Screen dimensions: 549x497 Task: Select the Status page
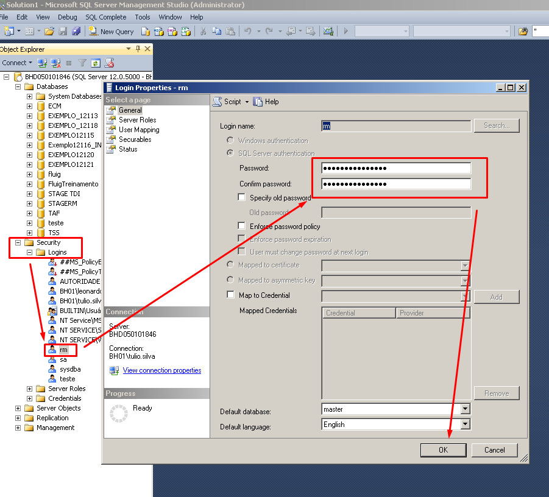coord(128,149)
